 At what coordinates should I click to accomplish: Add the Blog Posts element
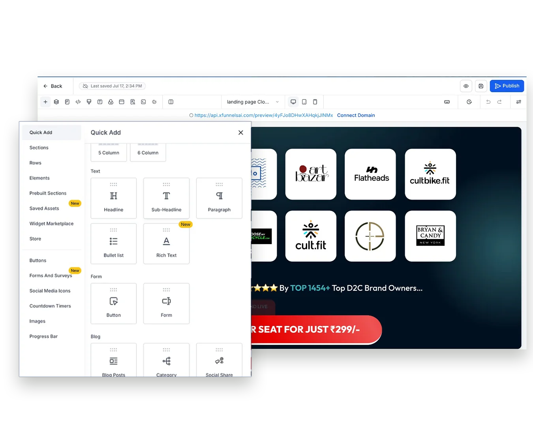(x=114, y=360)
